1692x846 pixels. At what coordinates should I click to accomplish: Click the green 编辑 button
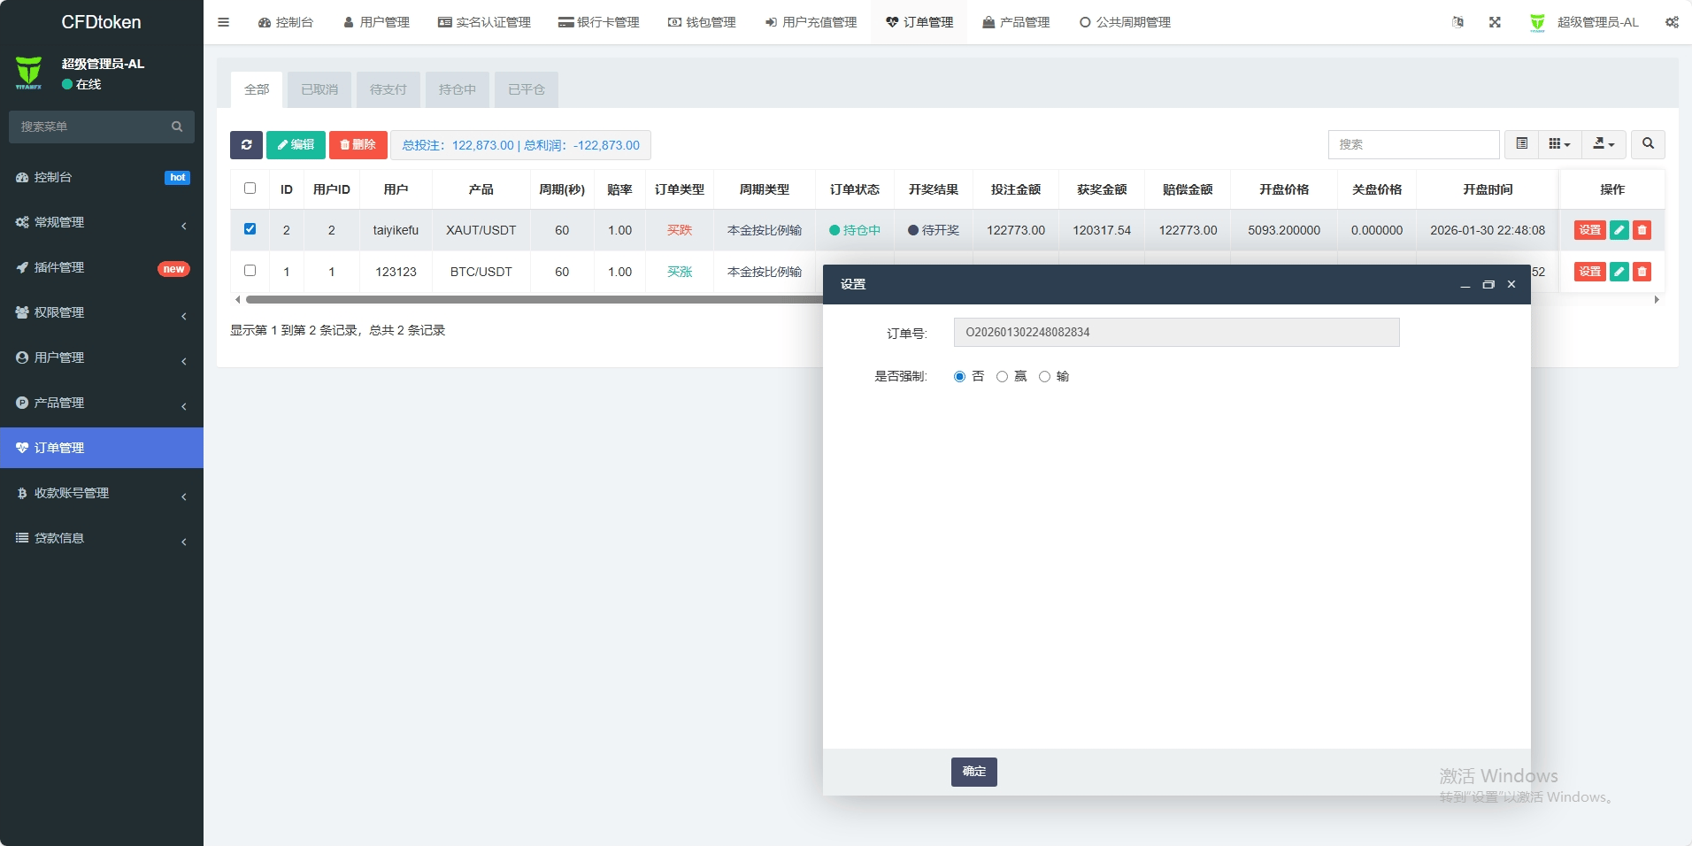296,145
